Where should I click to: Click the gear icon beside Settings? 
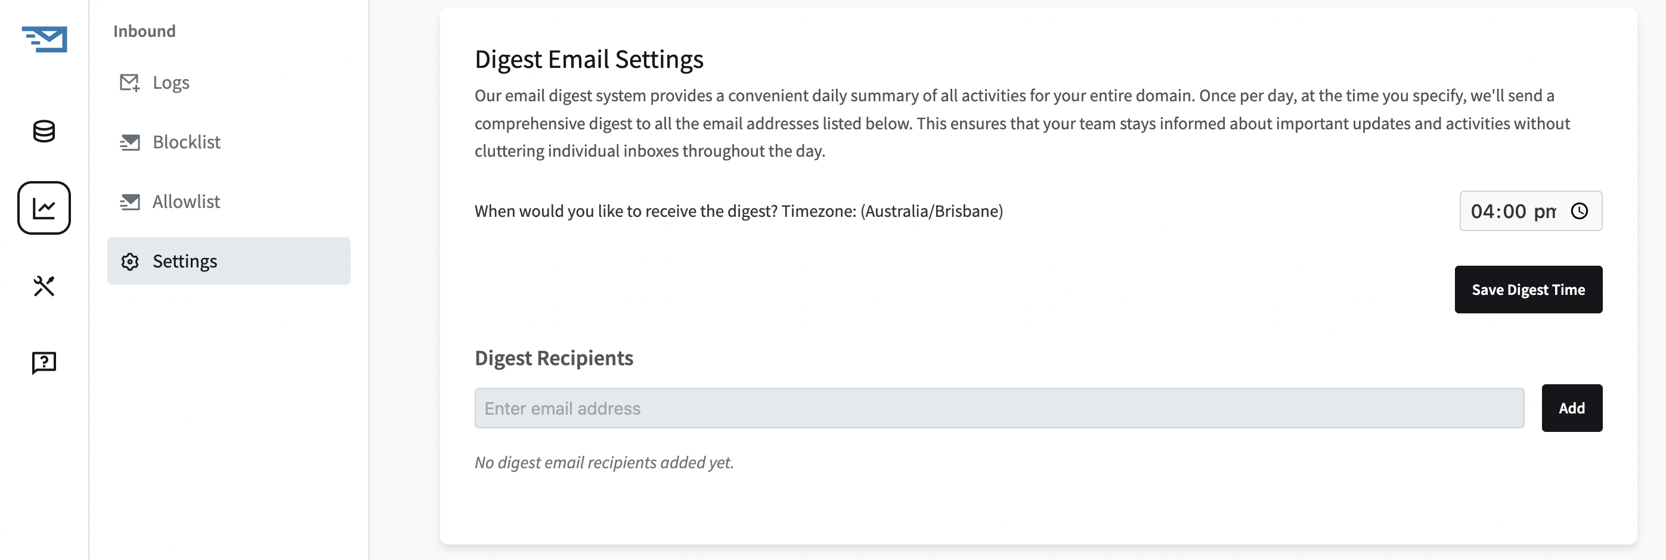click(x=130, y=261)
